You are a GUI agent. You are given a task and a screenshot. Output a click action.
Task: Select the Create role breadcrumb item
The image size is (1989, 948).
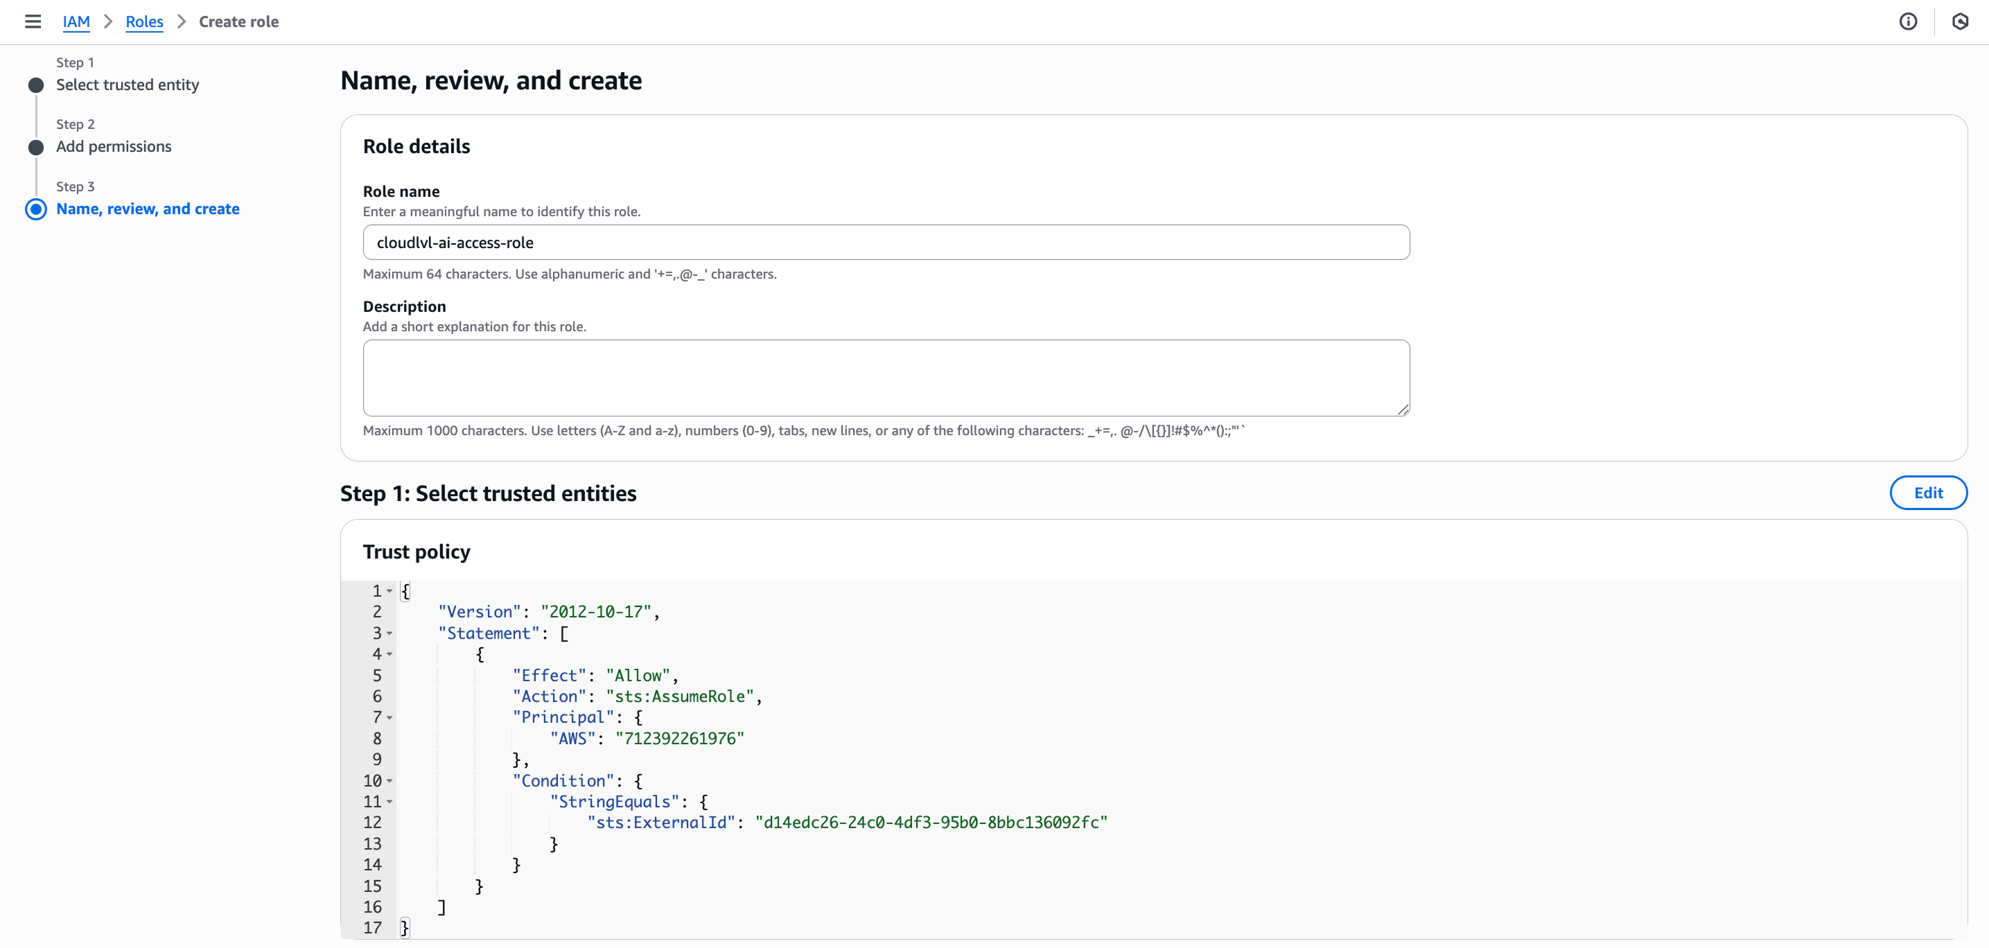click(x=238, y=21)
